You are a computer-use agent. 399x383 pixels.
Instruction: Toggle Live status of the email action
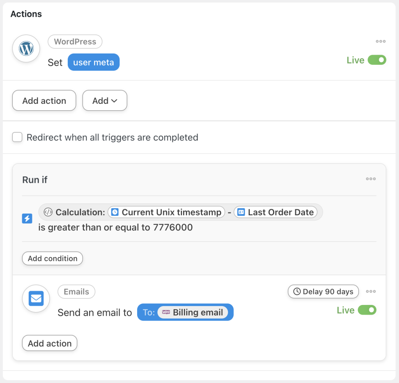pos(368,310)
